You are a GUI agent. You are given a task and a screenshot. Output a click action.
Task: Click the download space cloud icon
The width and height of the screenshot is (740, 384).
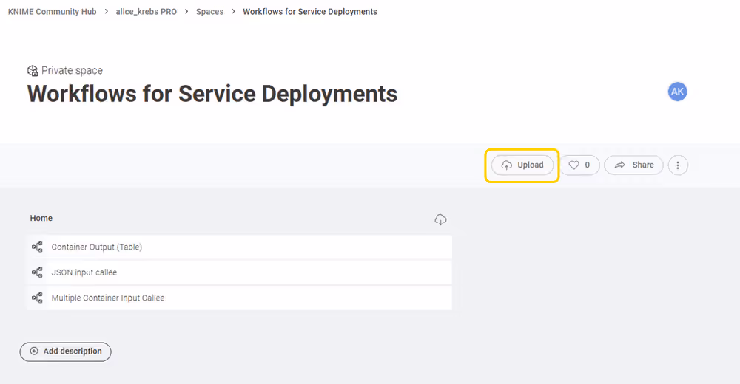[440, 219]
